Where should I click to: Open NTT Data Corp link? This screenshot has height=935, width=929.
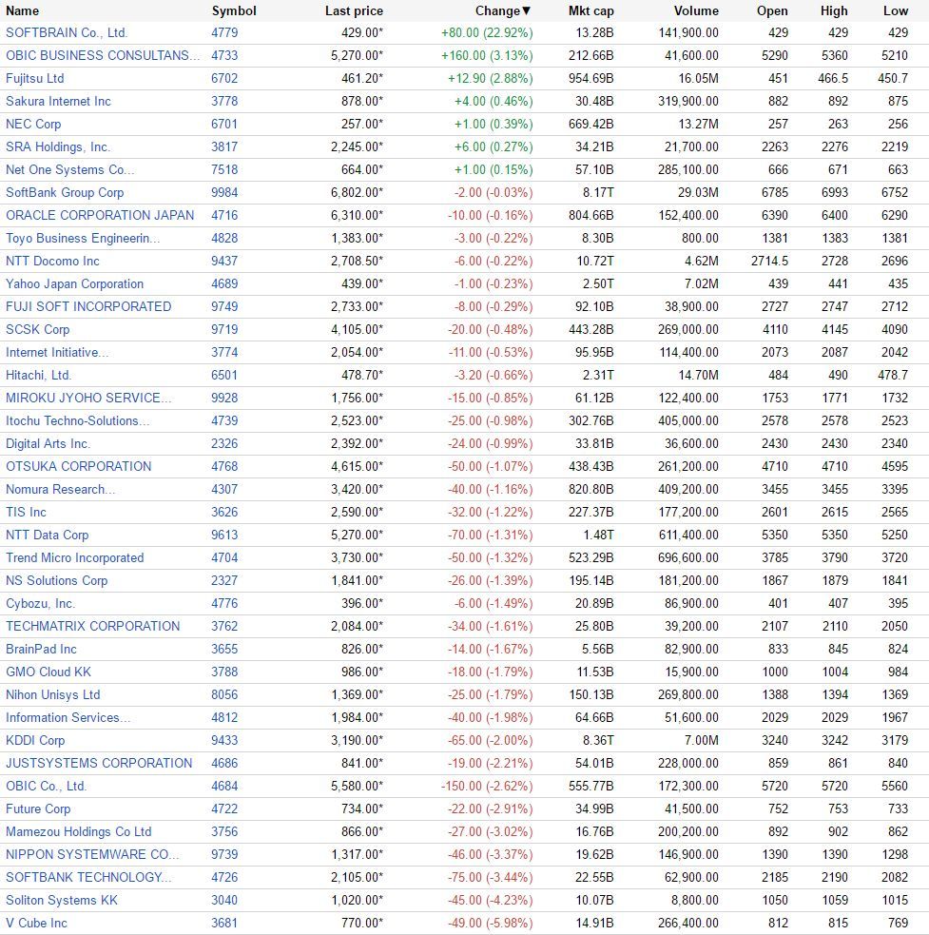coord(48,535)
